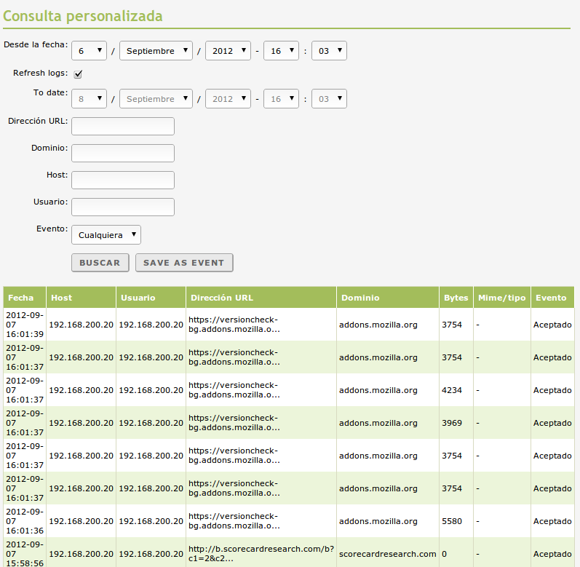This screenshot has width=580, height=567.
Task: Click the Bytes column header
Action: click(456, 298)
